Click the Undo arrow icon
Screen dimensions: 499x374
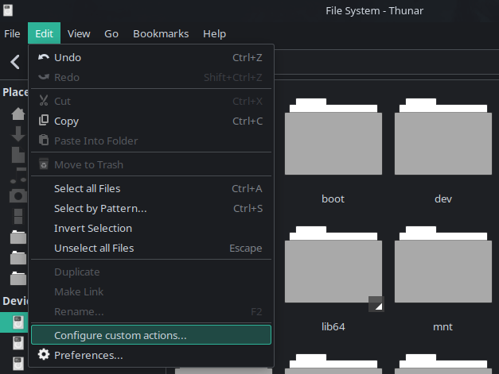point(44,57)
